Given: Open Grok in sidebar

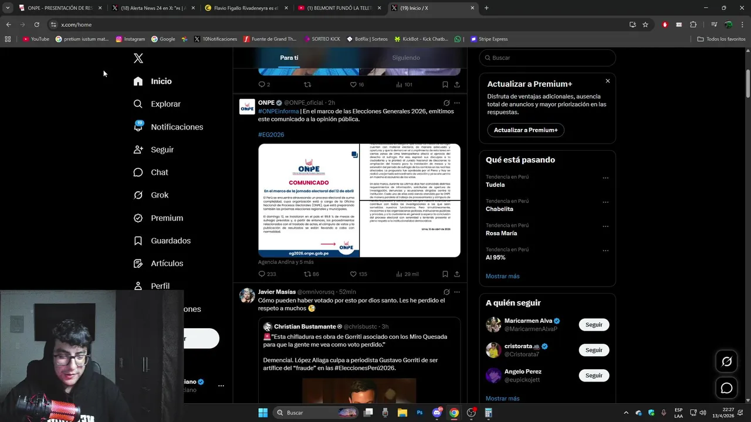Looking at the screenshot, I should [x=150, y=195].
